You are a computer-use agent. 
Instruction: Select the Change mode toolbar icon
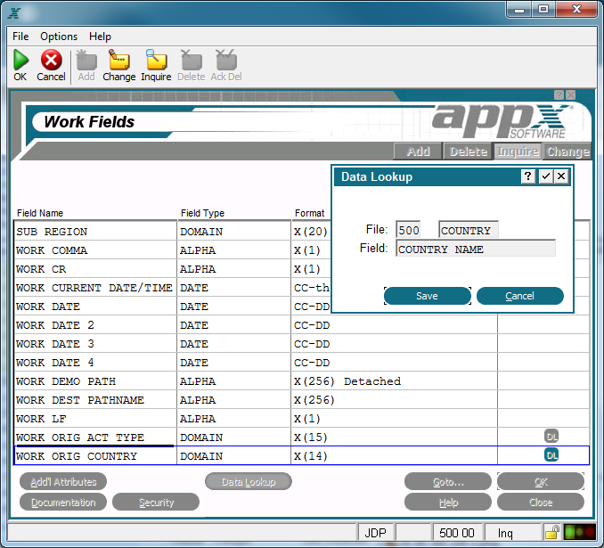pos(119,60)
